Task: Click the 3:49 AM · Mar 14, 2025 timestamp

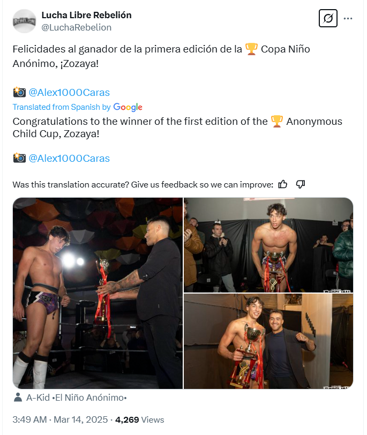Action: coord(60,419)
